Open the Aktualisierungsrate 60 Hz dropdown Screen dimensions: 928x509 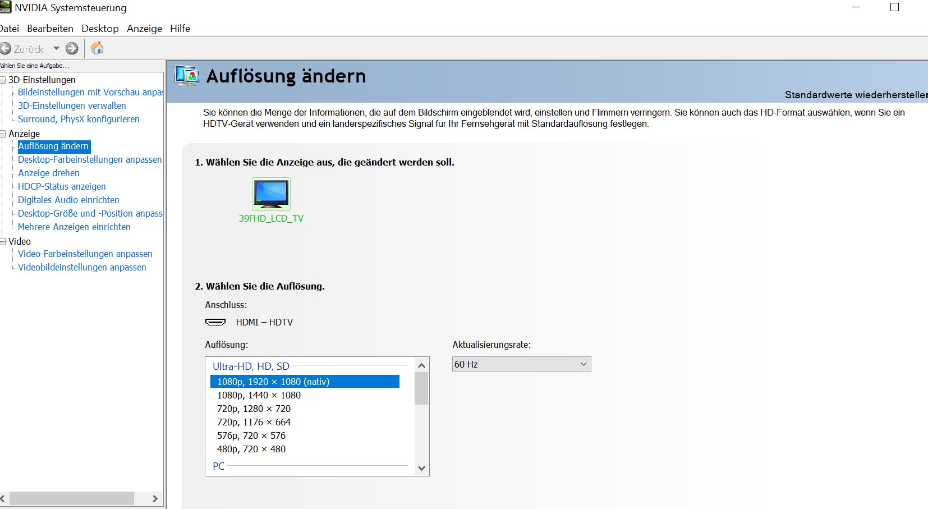[521, 364]
